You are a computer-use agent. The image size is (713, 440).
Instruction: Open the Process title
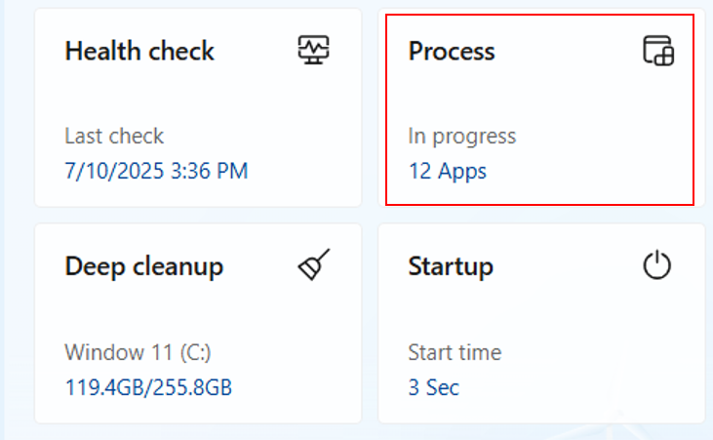452,51
